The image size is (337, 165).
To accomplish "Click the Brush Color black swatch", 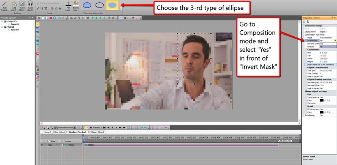I will (x=322, y=112).
